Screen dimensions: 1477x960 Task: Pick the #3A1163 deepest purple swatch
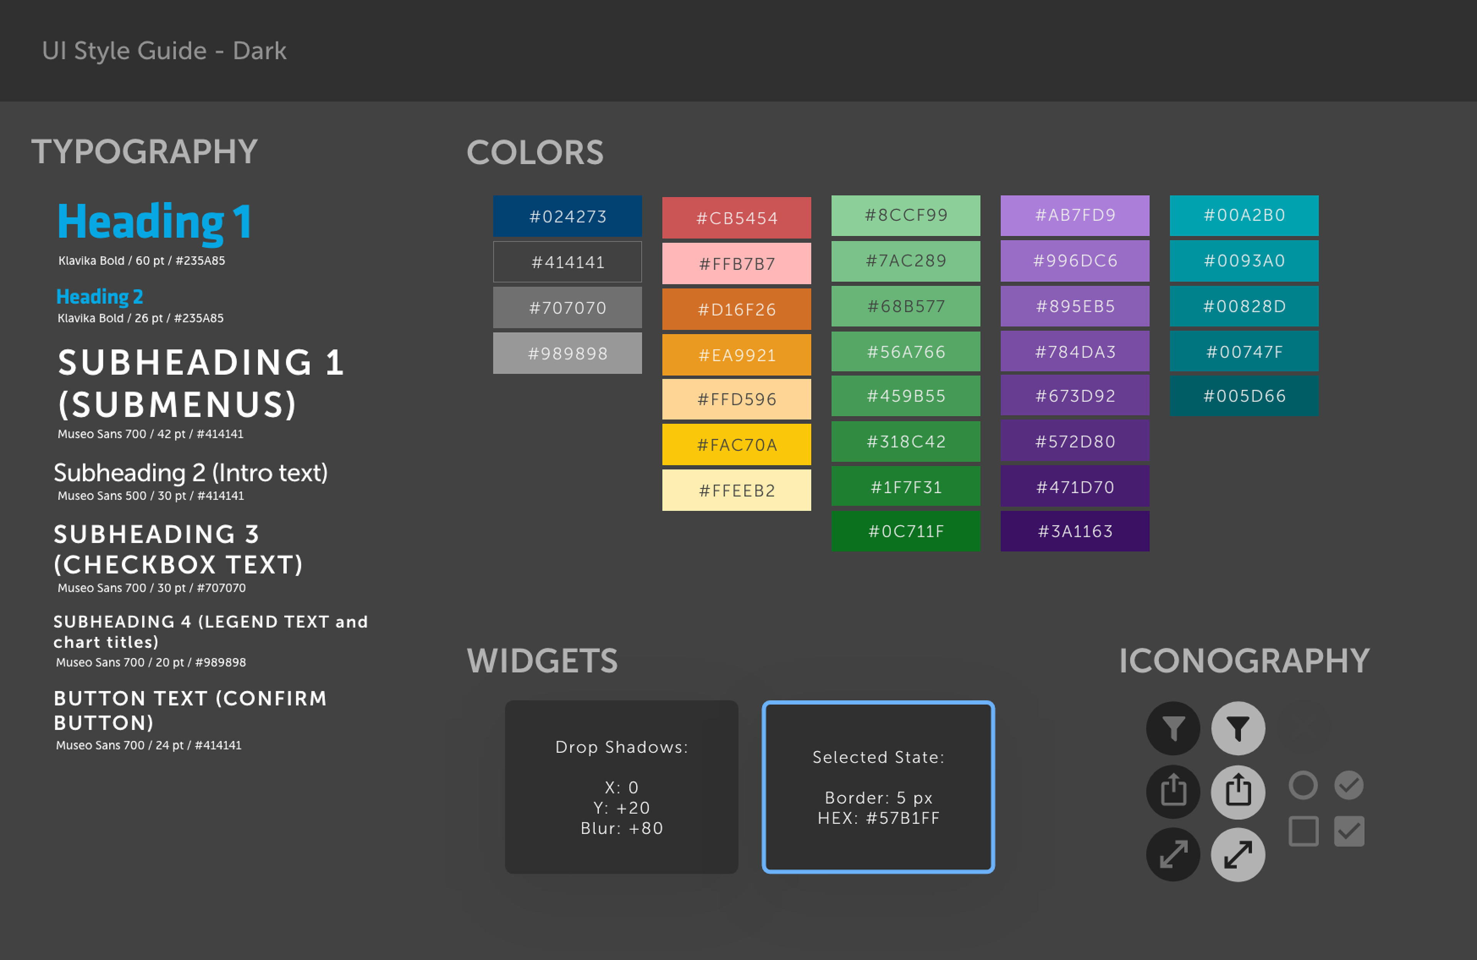pyautogui.click(x=1075, y=531)
